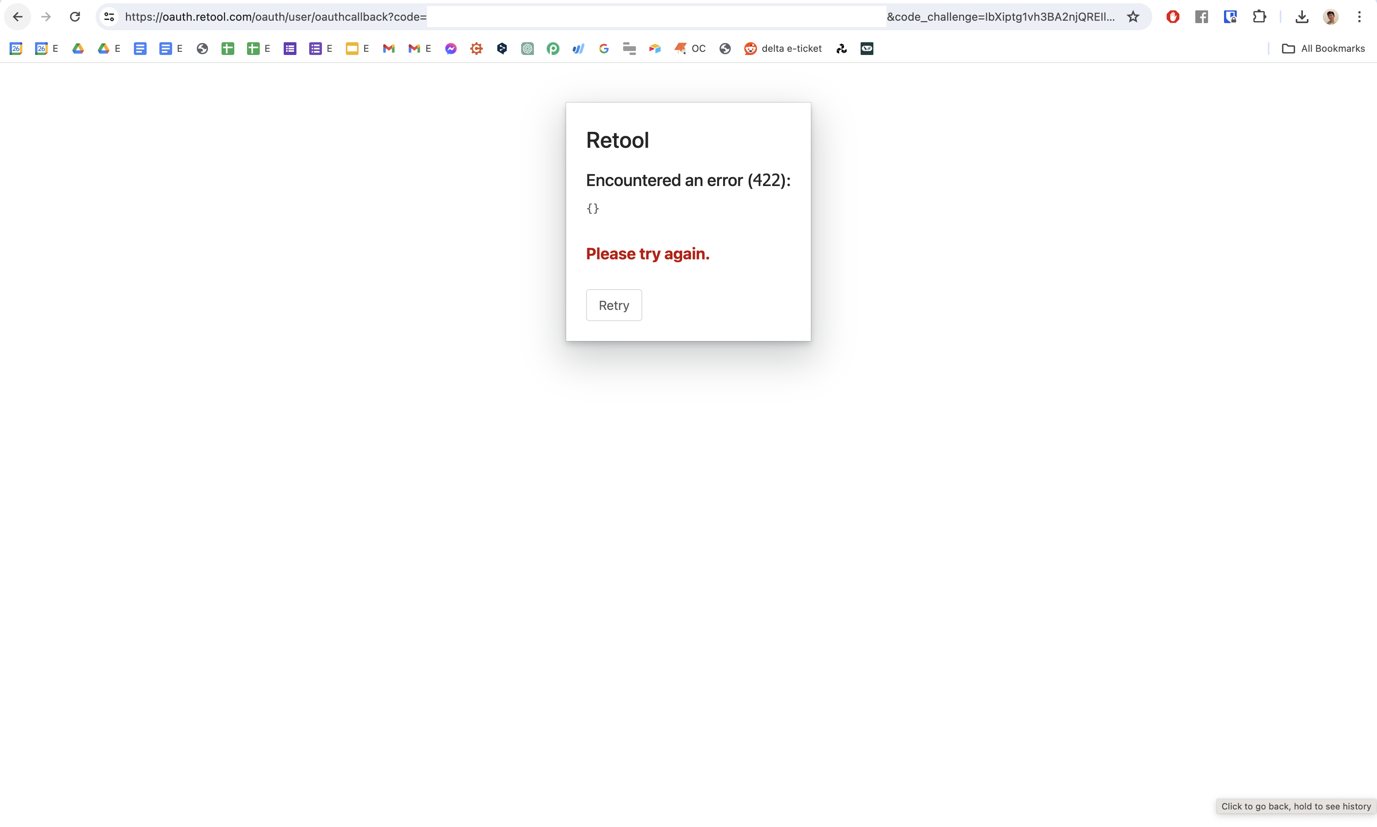The height and width of the screenshot is (827, 1377).
Task: Open the first Google Calendar bookmark
Action: pyautogui.click(x=16, y=49)
